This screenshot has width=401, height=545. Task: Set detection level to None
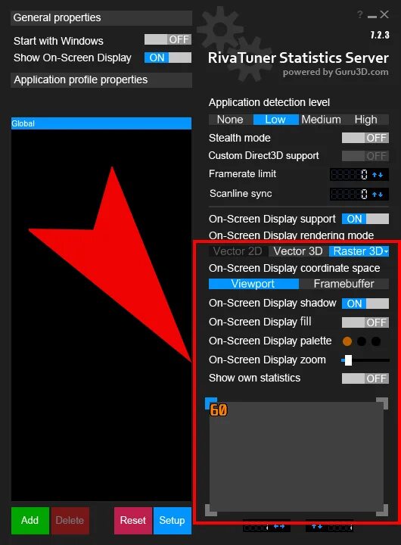point(231,120)
